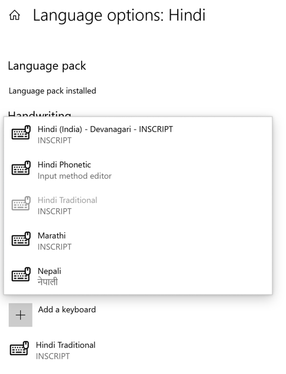Click the Language pack installed status text
This screenshot has height=374, width=286.
point(53,91)
